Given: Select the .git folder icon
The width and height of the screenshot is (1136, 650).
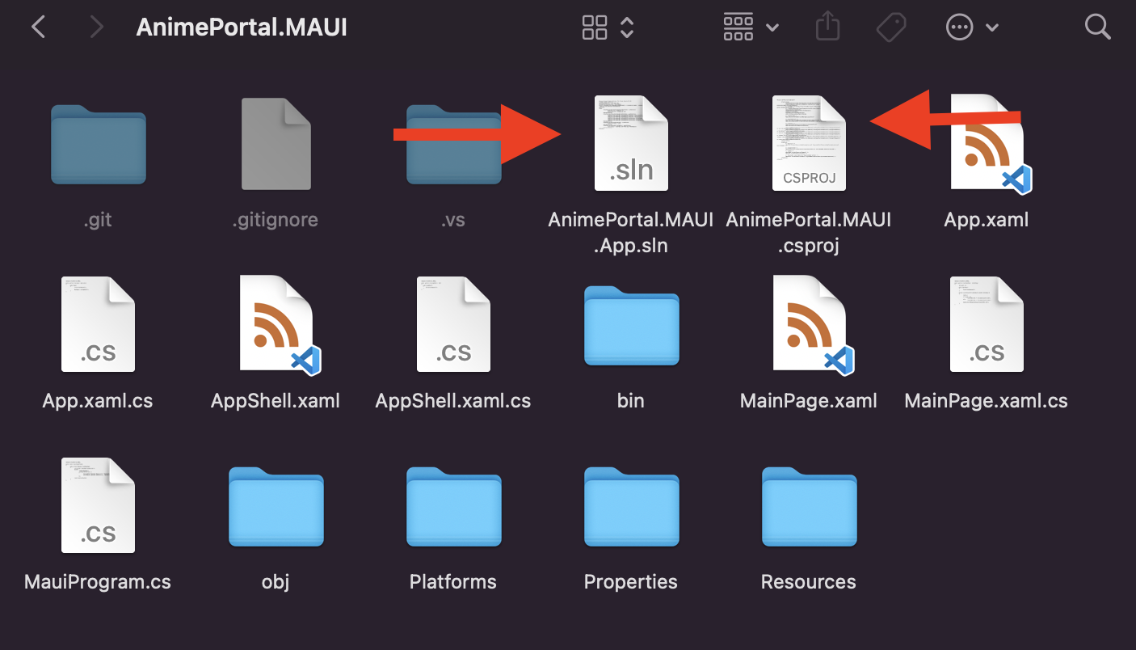Looking at the screenshot, I should 98,144.
